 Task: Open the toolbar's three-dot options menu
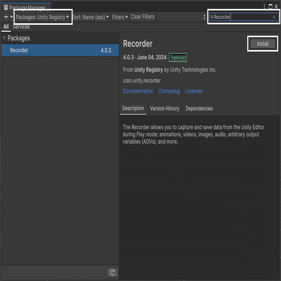pos(204,17)
